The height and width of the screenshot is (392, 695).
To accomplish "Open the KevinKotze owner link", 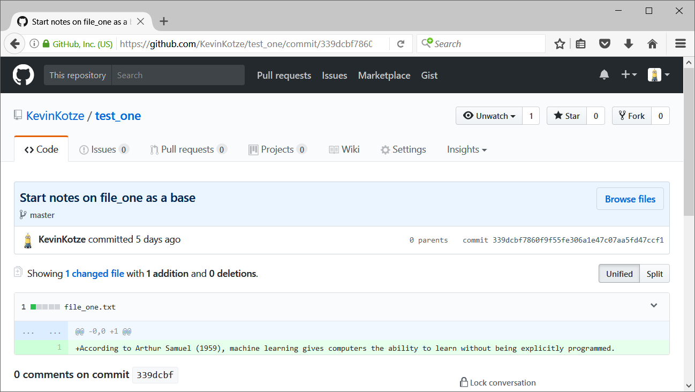I will point(55,116).
